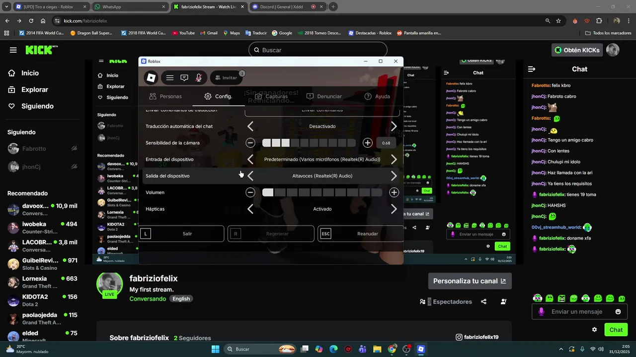Image resolution: width=636 pixels, height=357 pixels.
Task: Previous Salida del dispositivo option arrow
Action: (250, 176)
